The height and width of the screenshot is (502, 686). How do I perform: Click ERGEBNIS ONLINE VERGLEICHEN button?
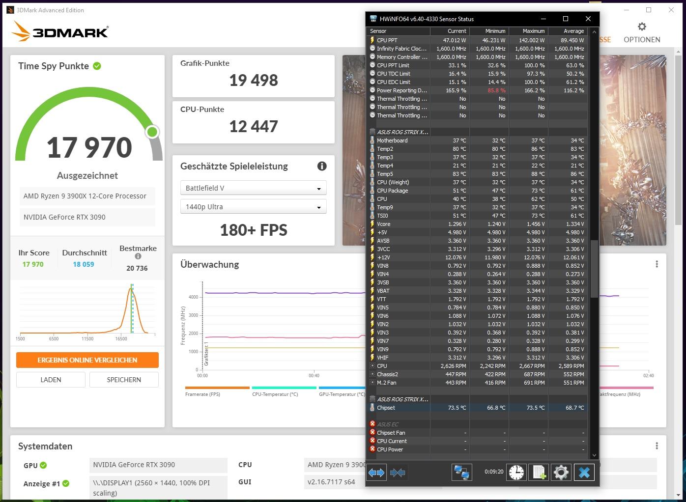[x=87, y=360]
